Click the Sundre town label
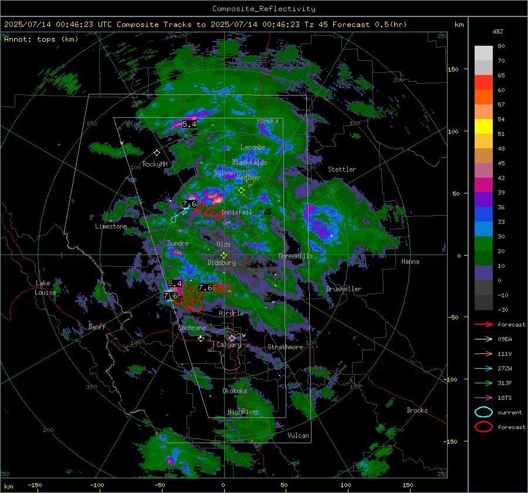The image size is (528, 493). (178, 243)
